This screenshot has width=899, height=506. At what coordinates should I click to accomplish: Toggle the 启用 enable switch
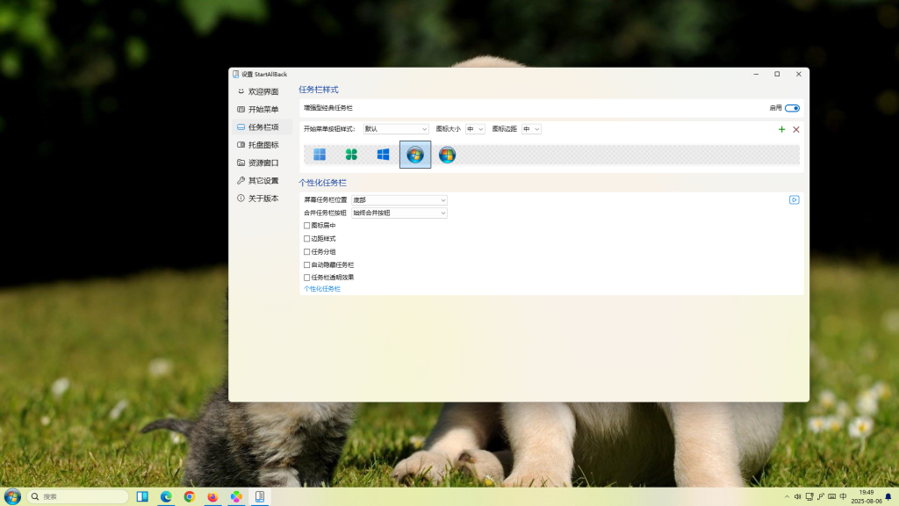(792, 108)
